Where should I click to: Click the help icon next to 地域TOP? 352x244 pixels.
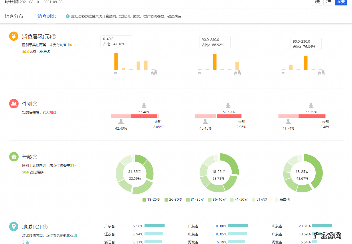(x=45, y=227)
